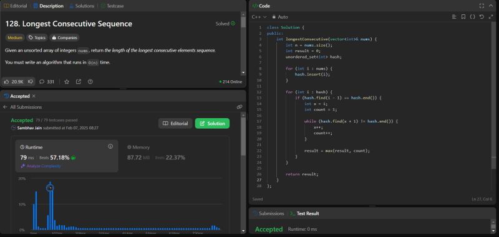Expand code editor to full screen
This screenshot has height=237, width=499.
[490, 17]
